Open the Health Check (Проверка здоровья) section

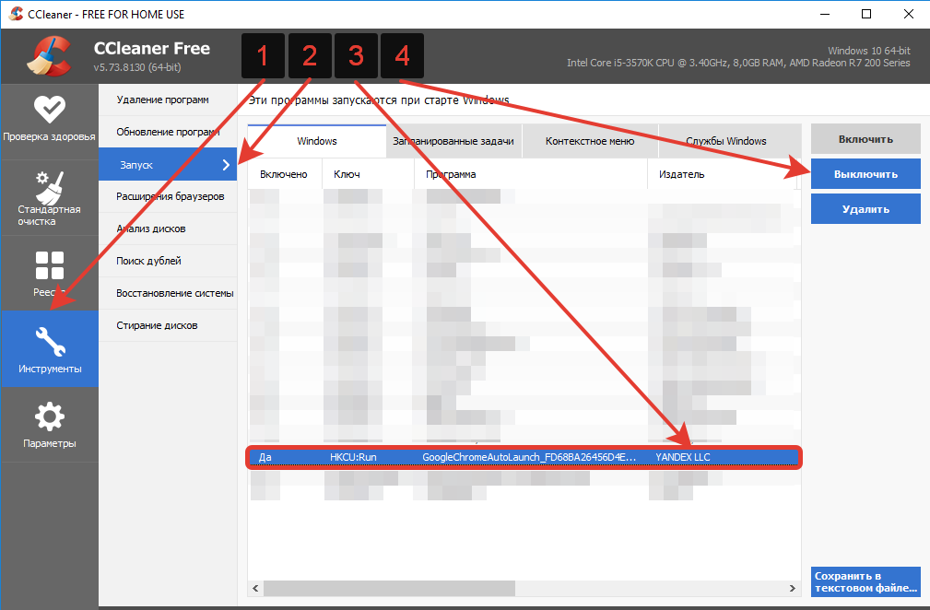pyautogui.click(x=49, y=122)
